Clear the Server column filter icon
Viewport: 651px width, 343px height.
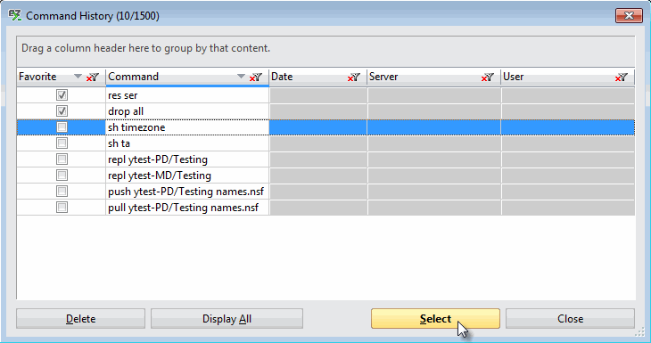(488, 78)
